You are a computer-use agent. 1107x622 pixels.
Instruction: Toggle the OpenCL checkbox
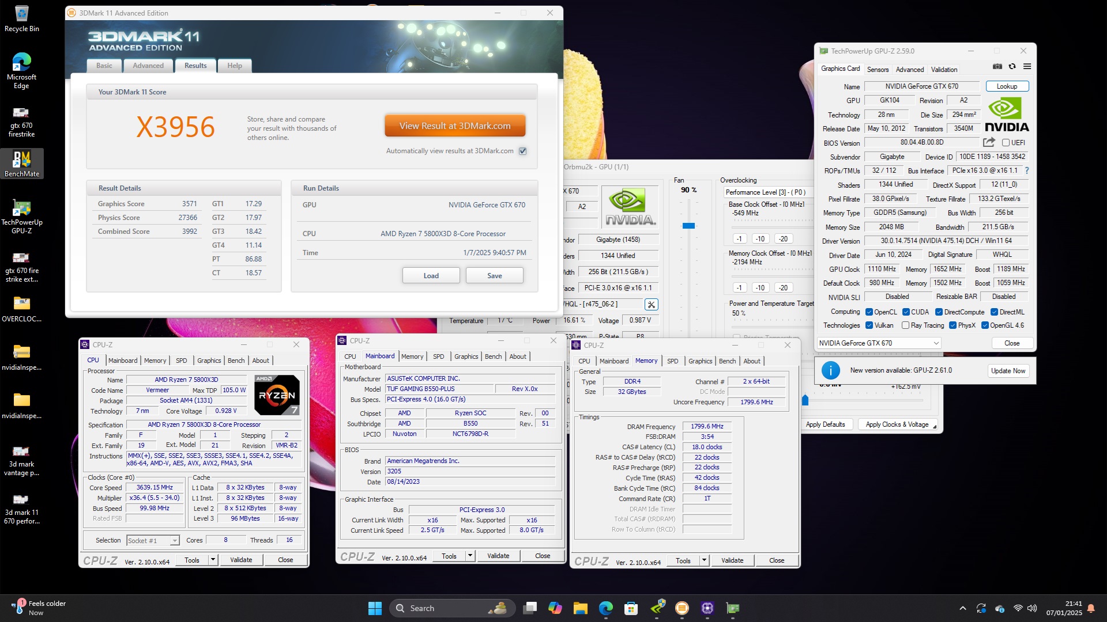pos(869,312)
